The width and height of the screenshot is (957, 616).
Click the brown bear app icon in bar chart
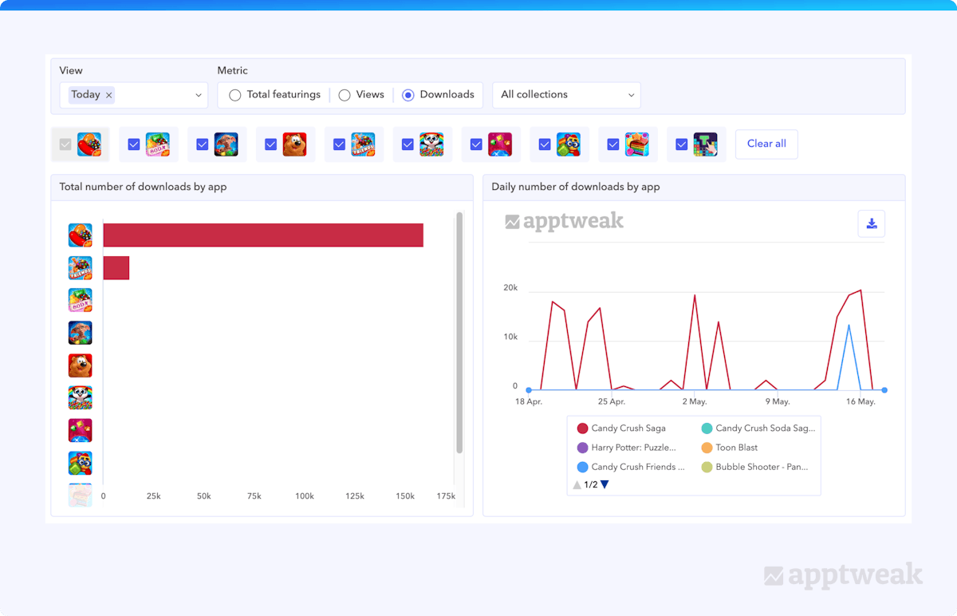[x=81, y=365]
